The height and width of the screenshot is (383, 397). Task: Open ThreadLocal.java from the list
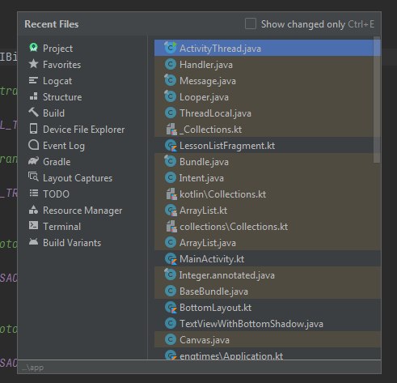click(267, 113)
